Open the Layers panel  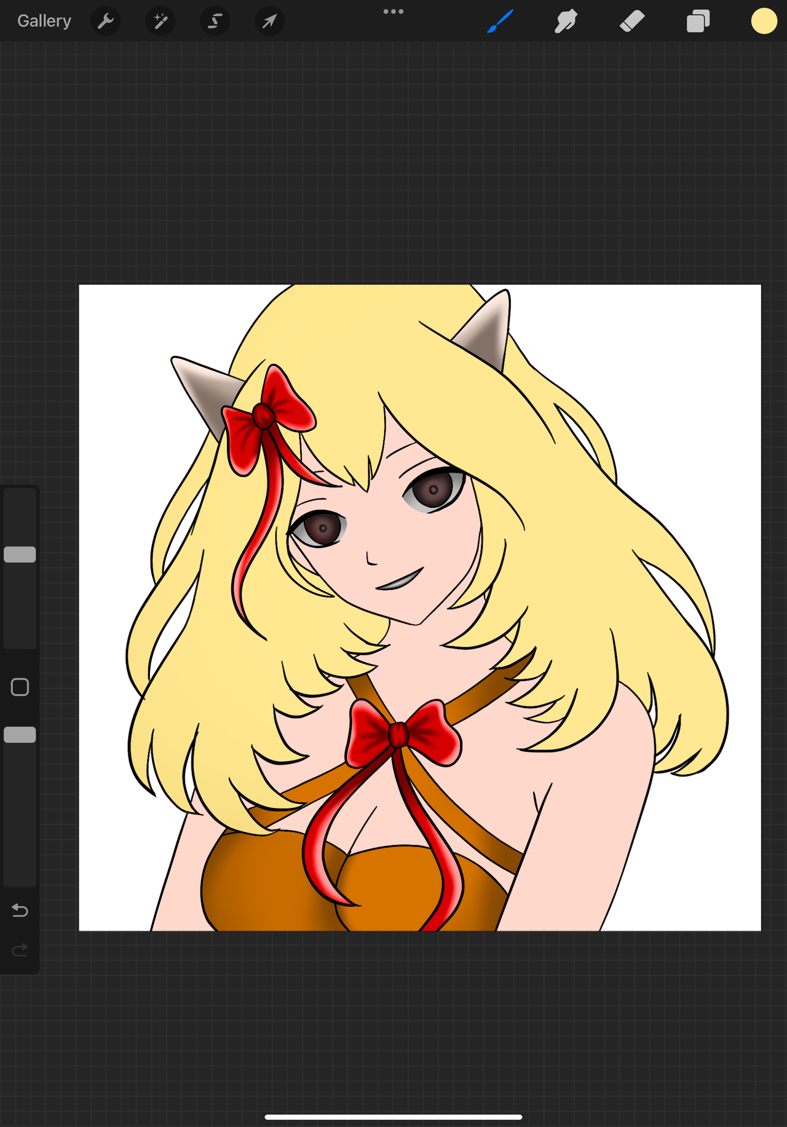click(x=698, y=22)
